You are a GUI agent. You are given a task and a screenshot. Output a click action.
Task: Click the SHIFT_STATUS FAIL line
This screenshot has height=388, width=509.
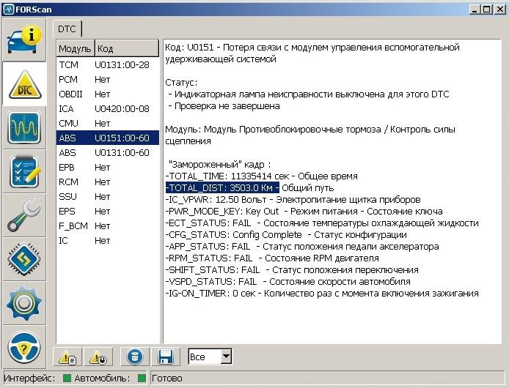[x=292, y=269]
